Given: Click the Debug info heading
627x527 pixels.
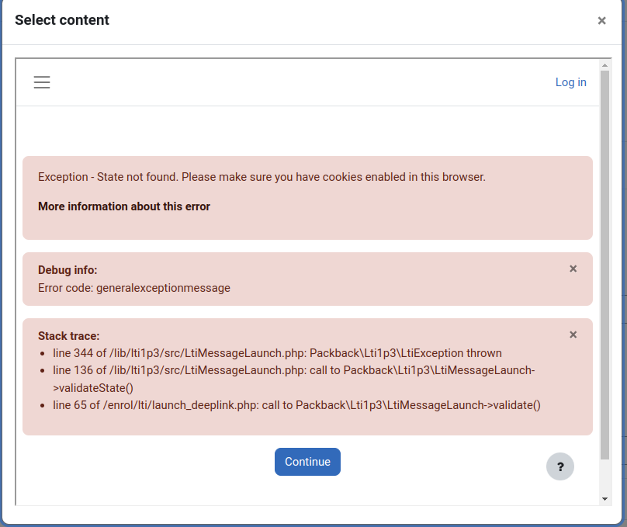Looking at the screenshot, I should pos(68,270).
